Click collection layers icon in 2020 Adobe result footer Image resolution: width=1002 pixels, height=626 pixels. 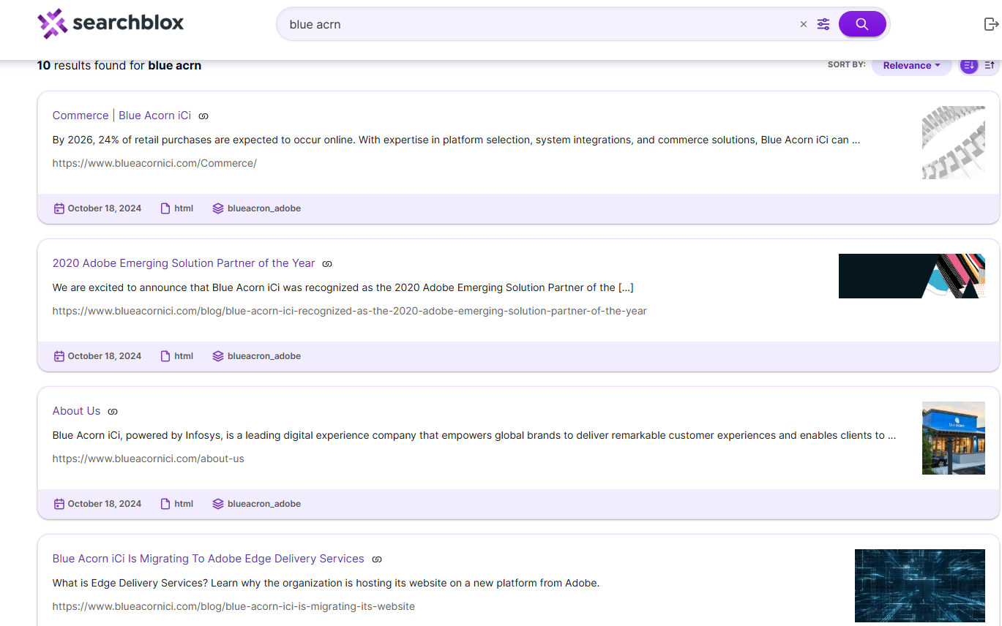[x=218, y=356]
